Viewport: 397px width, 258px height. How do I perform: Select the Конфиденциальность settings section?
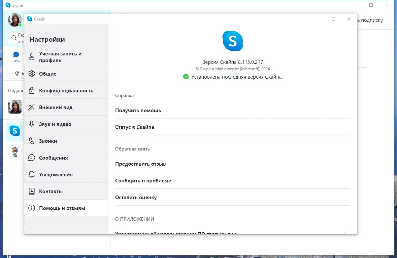66,90
